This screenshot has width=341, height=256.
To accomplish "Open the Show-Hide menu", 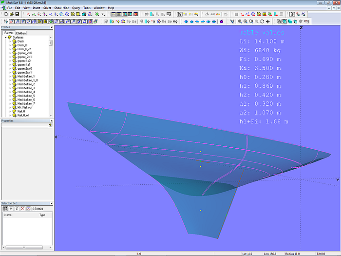I will click(61, 8).
